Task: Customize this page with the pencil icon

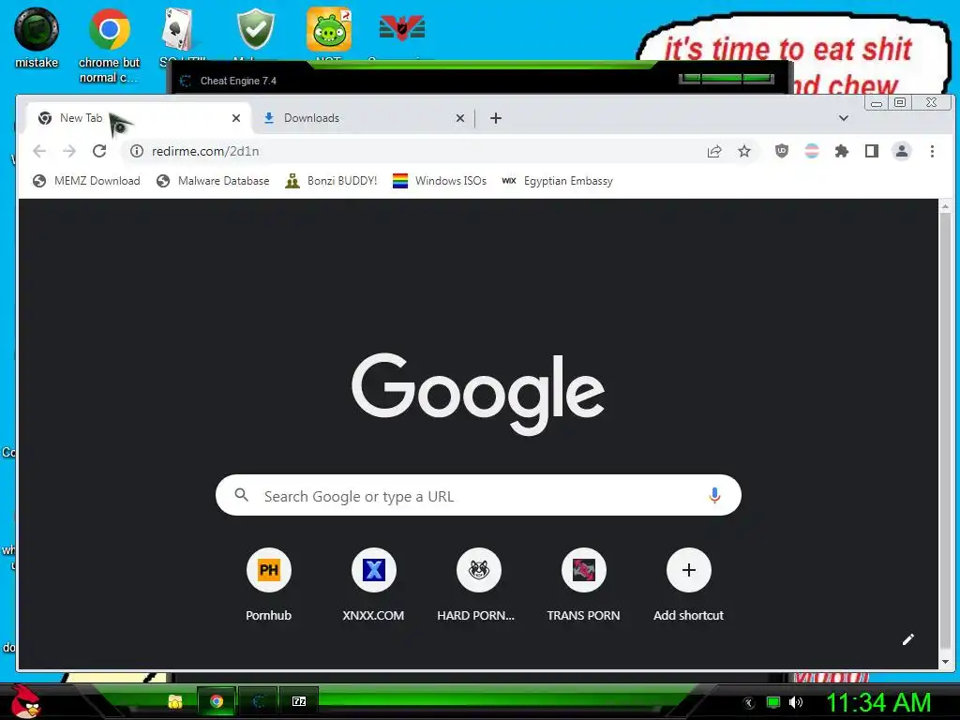Action: (x=907, y=639)
